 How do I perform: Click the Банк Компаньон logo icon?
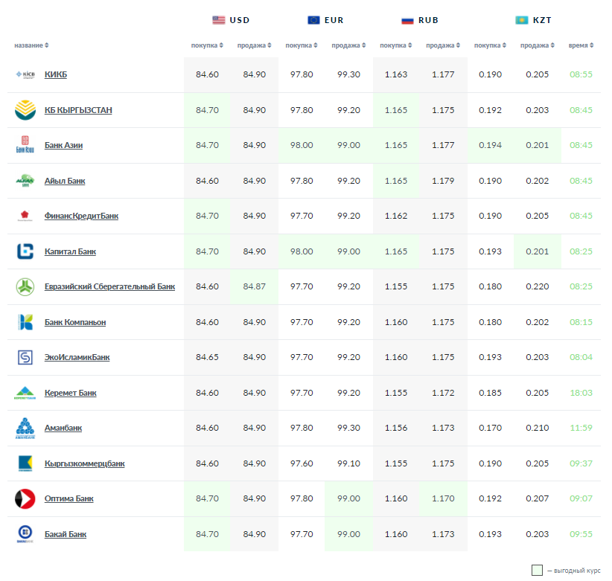(x=25, y=322)
